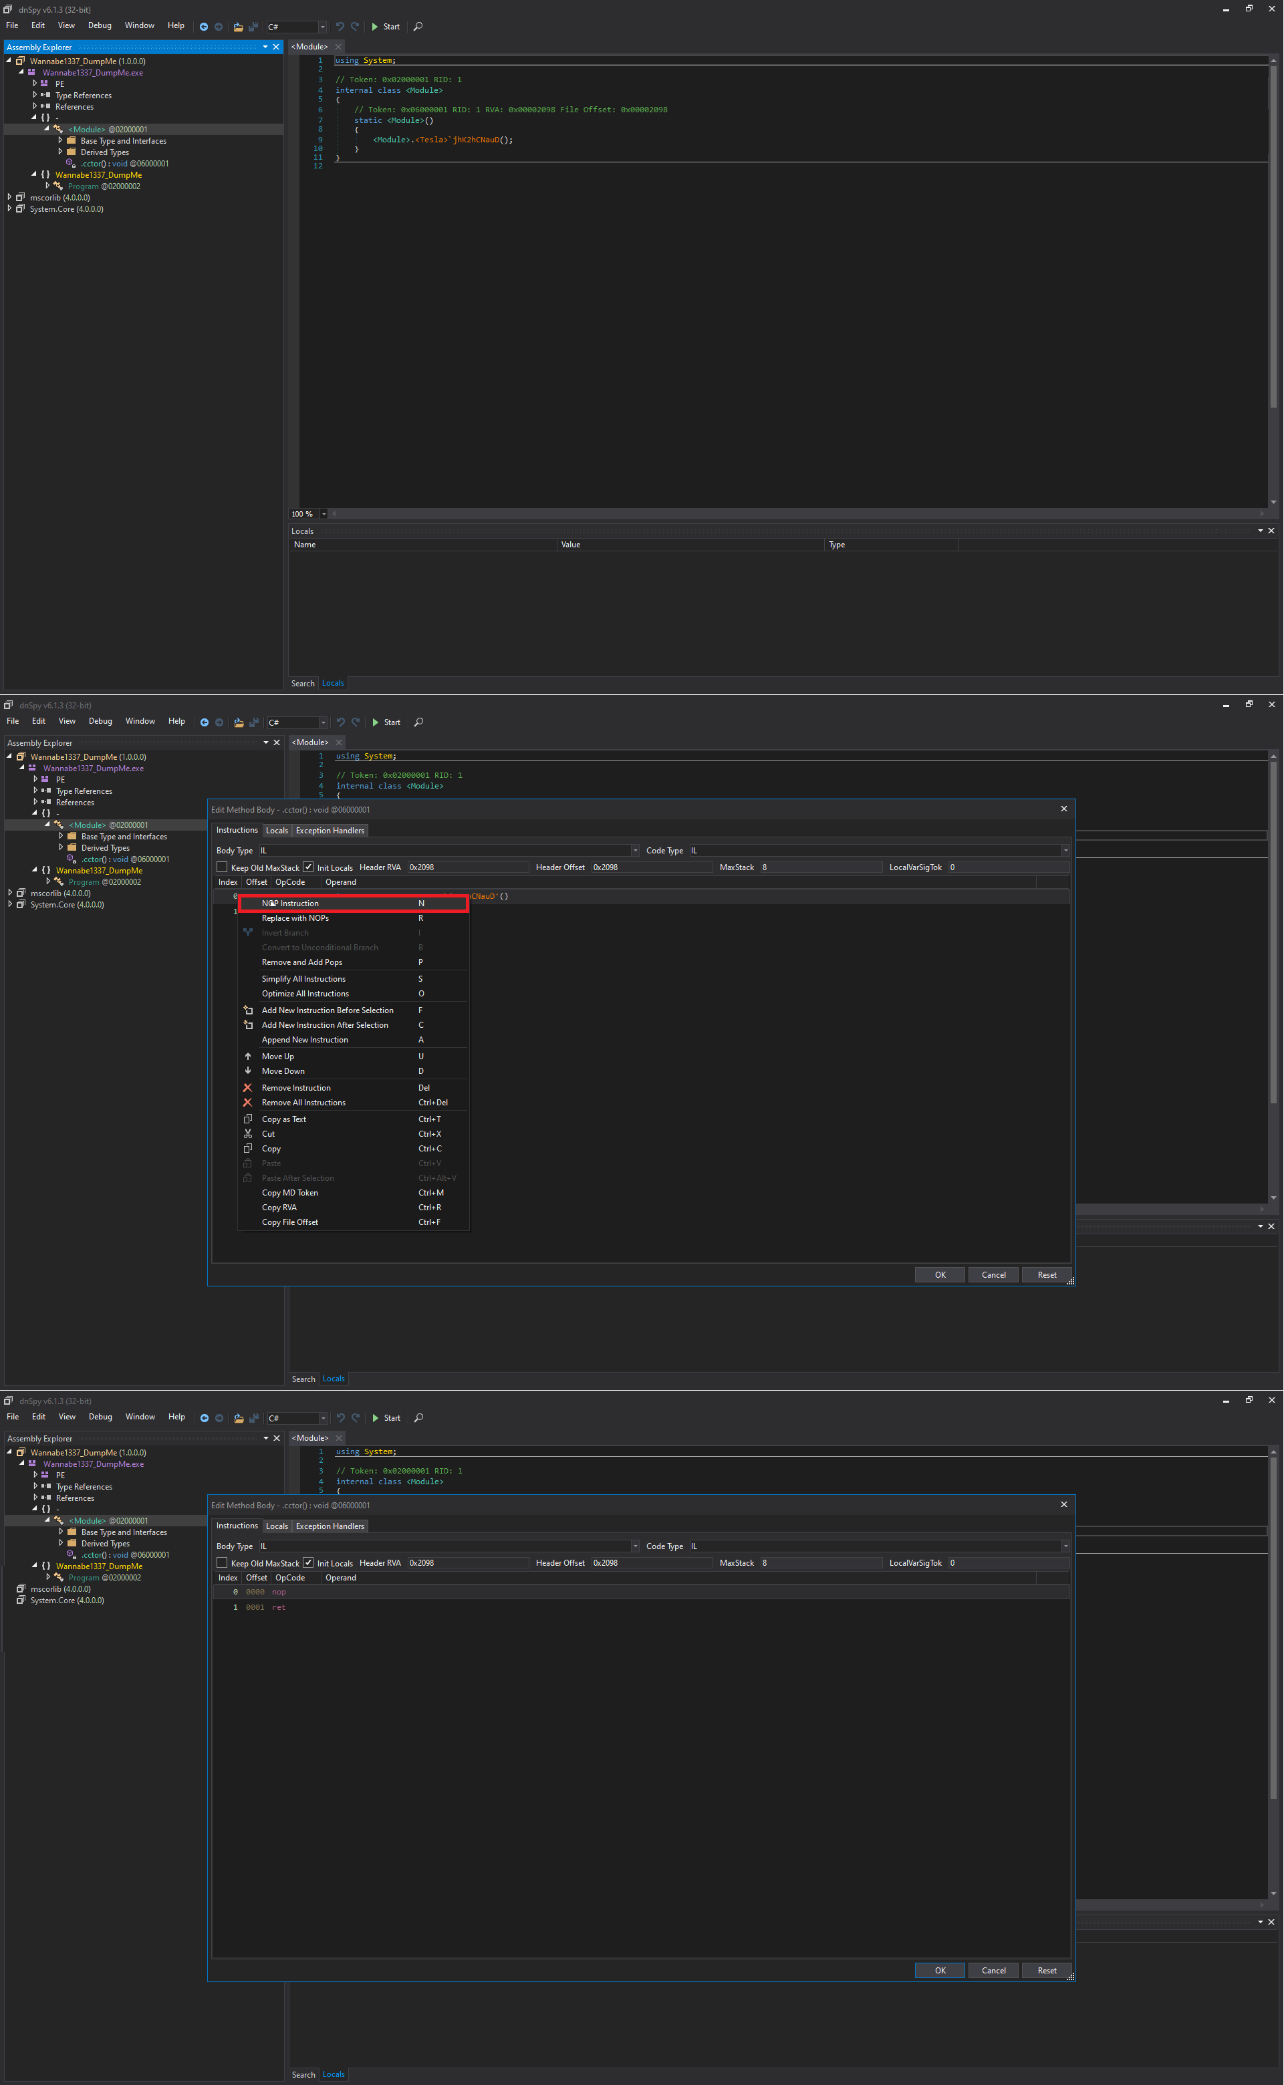Click horizontal scrollbar under top window code editor

[x=797, y=514]
